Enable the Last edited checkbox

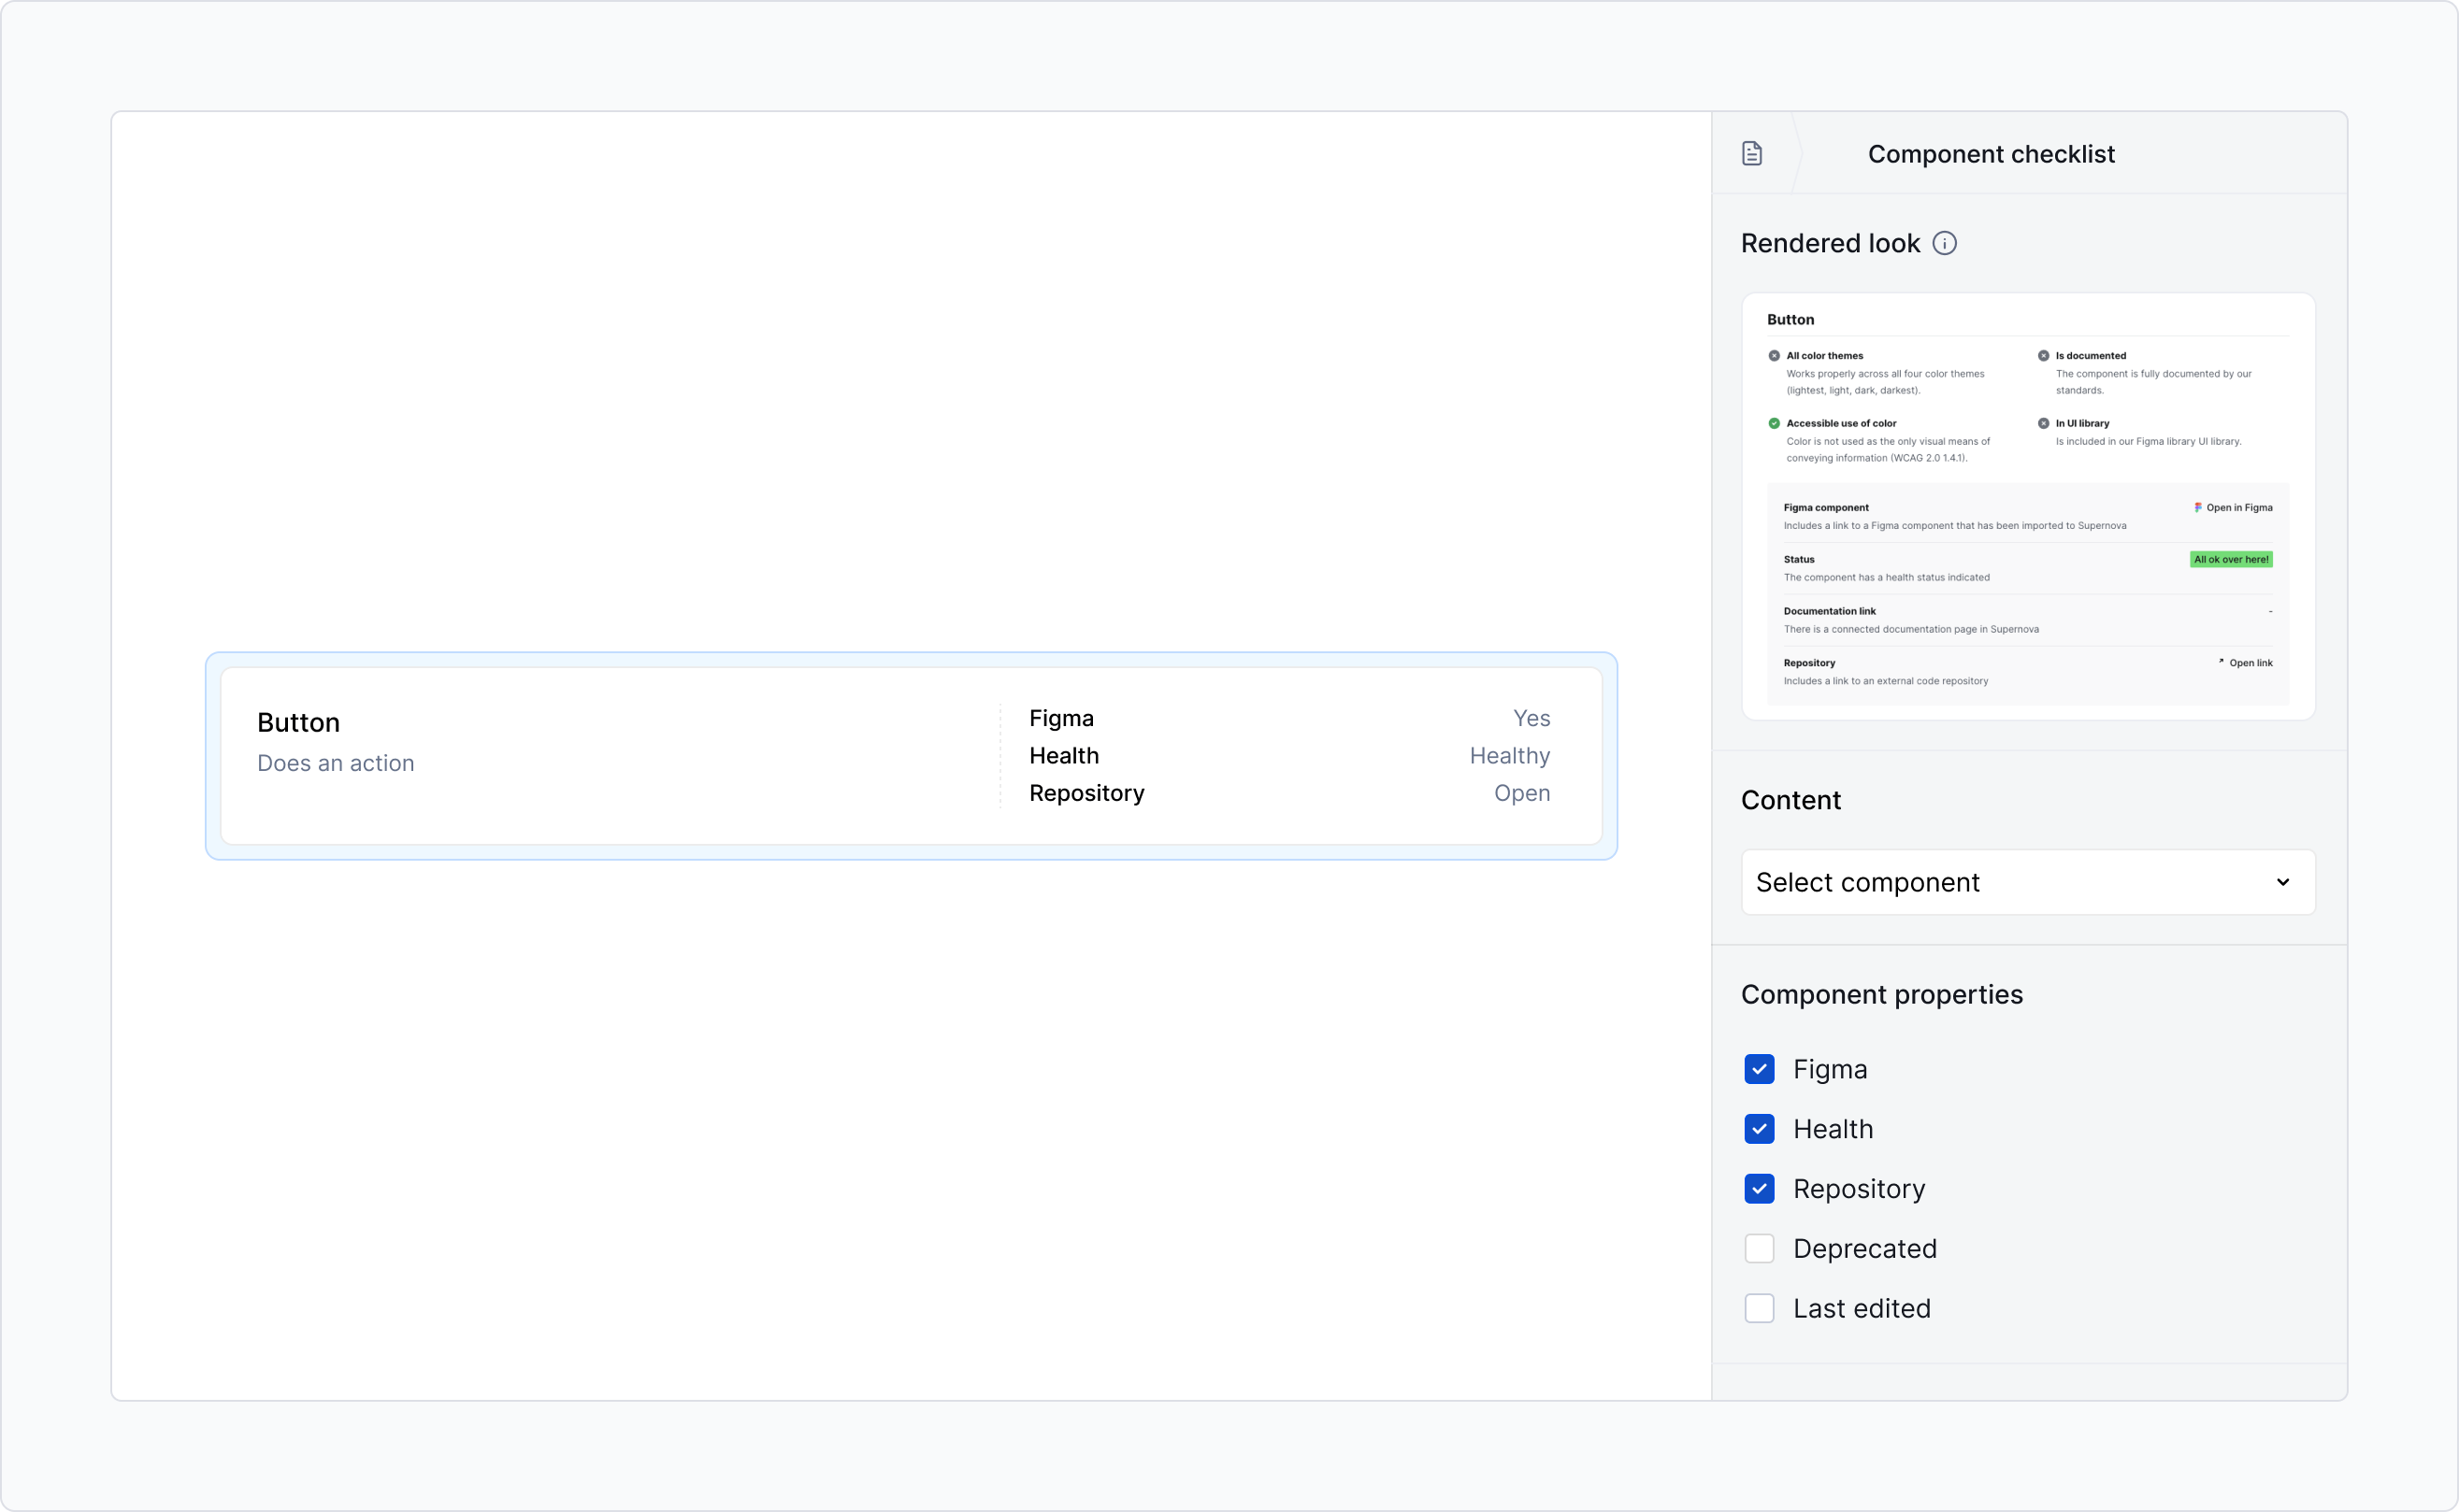coord(1759,1308)
